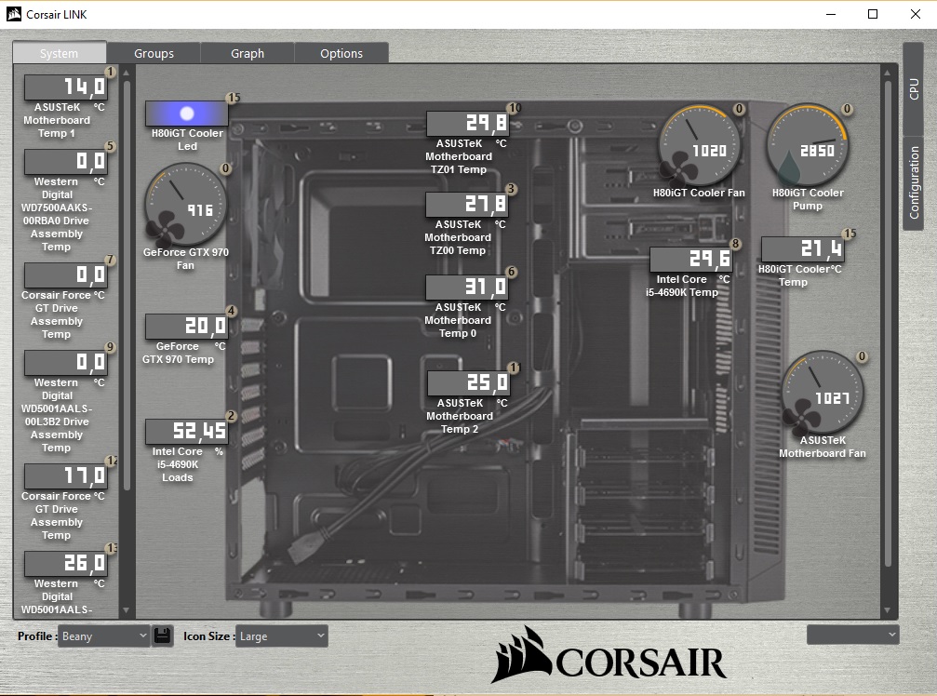This screenshot has height=696, width=937.
Task: Click the sensor list scrollbar thumb
Action: click(127, 286)
